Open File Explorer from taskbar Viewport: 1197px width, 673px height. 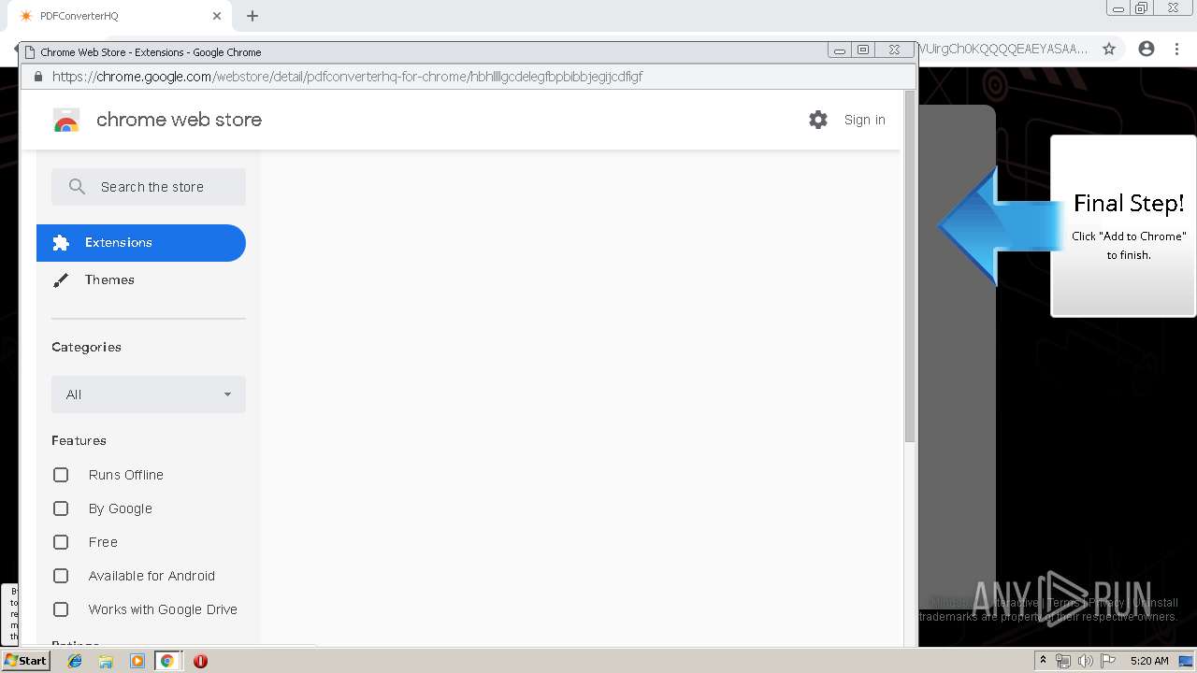pos(106,661)
